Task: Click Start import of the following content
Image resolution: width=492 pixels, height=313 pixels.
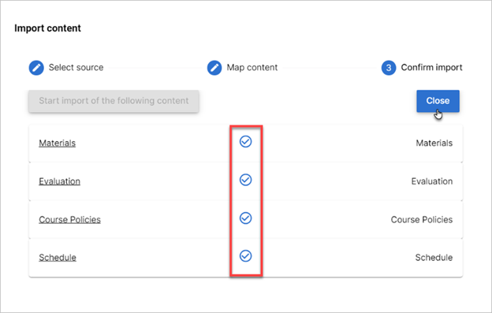Action: point(114,101)
